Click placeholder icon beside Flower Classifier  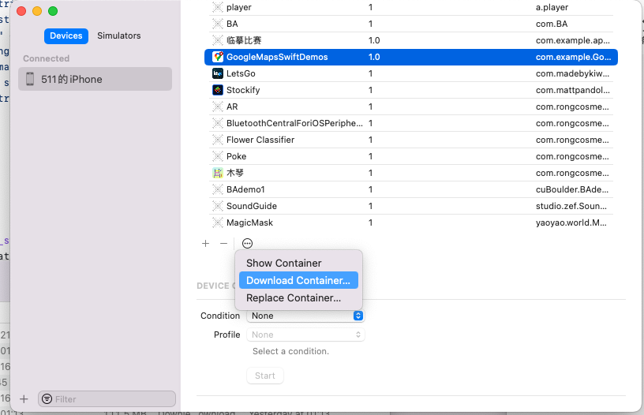pyautogui.click(x=218, y=140)
